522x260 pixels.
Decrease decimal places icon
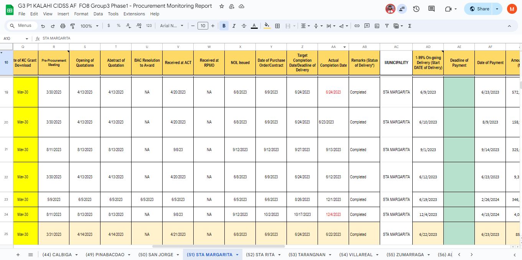pyautogui.click(x=128, y=26)
